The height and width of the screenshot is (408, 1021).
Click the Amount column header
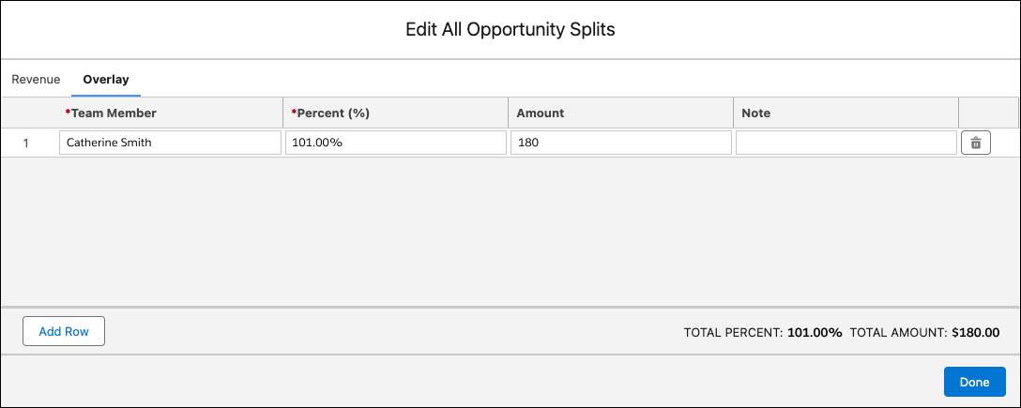540,113
